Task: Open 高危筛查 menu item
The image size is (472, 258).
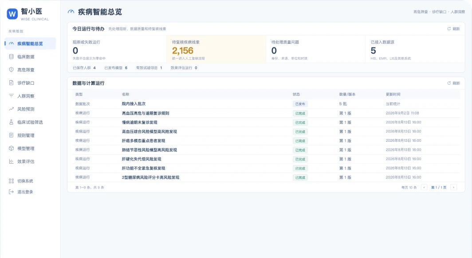Action: tap(30, 70)
